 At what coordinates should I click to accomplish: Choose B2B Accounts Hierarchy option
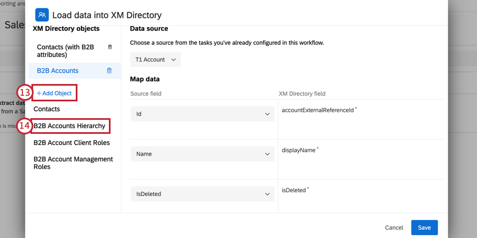pos(70,125)
